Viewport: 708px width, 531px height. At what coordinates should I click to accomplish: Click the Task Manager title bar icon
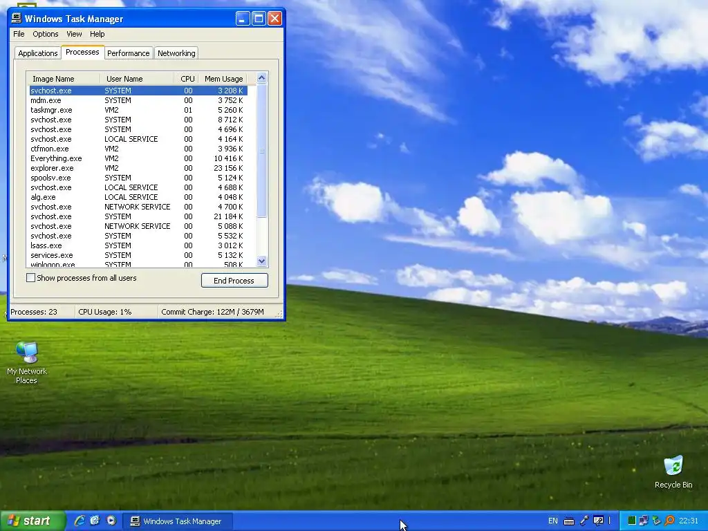(x=17, y=19)
